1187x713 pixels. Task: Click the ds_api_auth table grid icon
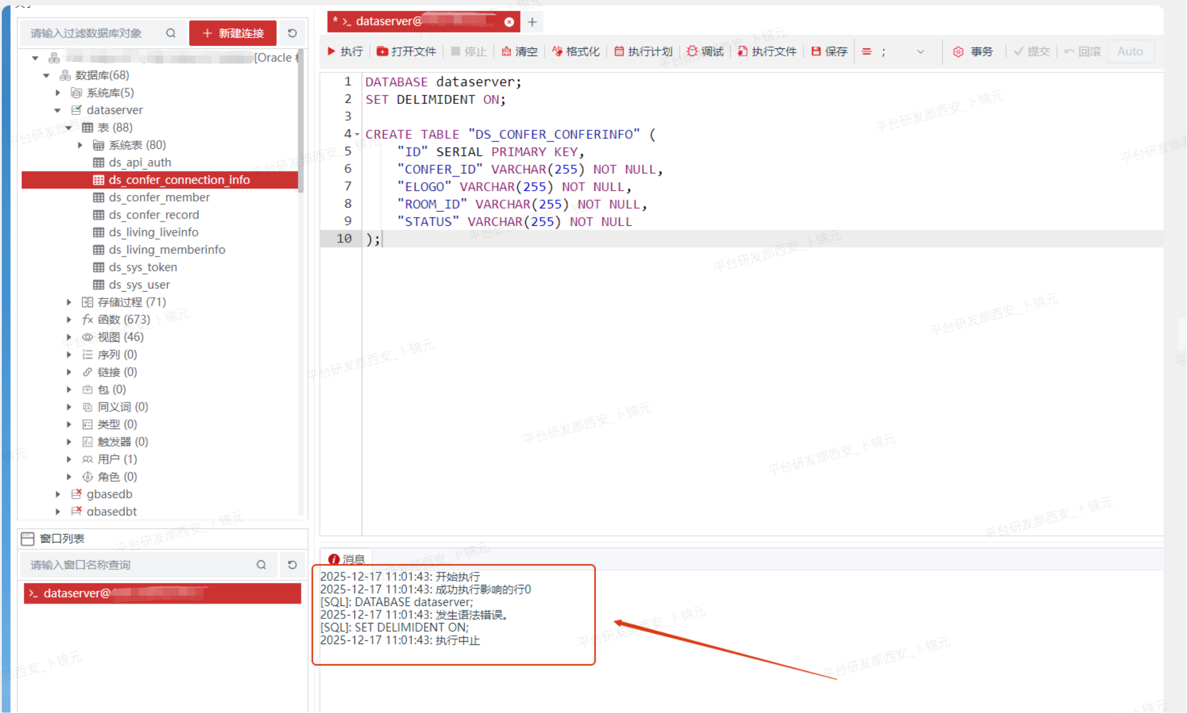tap(99, 163)
